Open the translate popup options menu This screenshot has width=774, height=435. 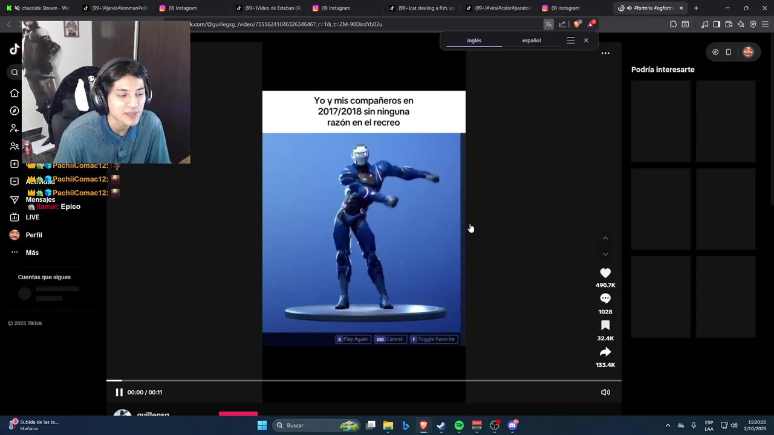point(570,40)
